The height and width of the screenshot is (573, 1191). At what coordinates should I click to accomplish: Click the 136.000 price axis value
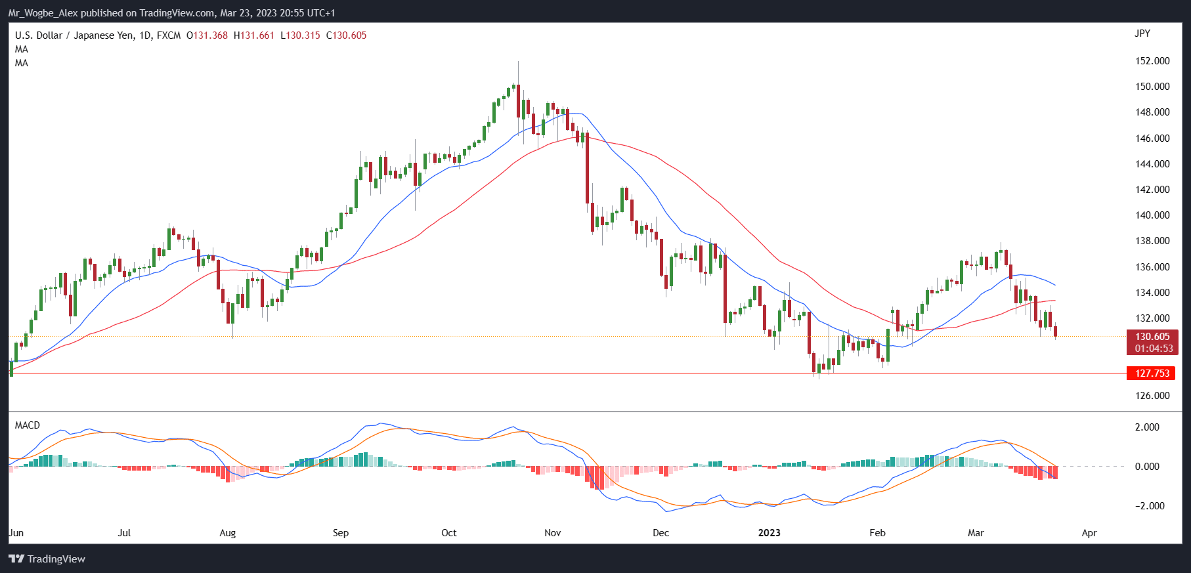1152,267
